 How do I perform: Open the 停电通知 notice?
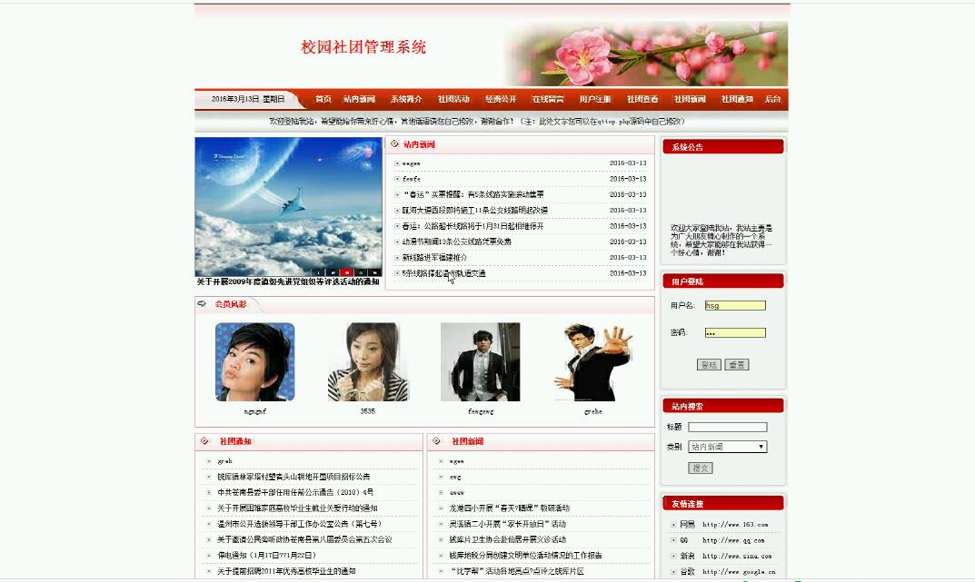tap(267, 556)
